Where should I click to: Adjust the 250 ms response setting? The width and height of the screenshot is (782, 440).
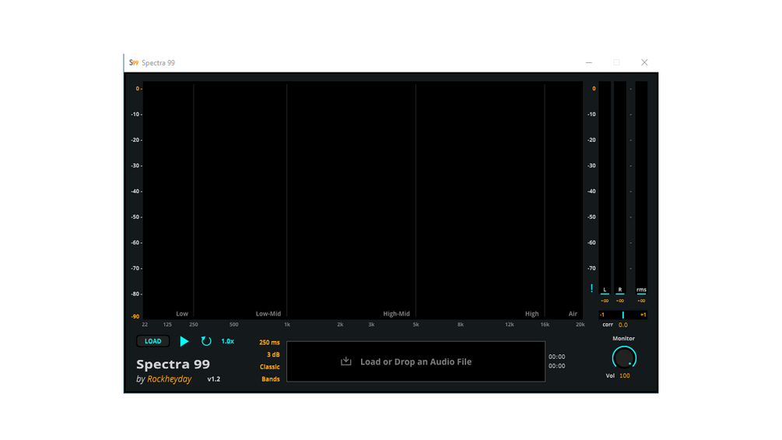coord(269,343)
